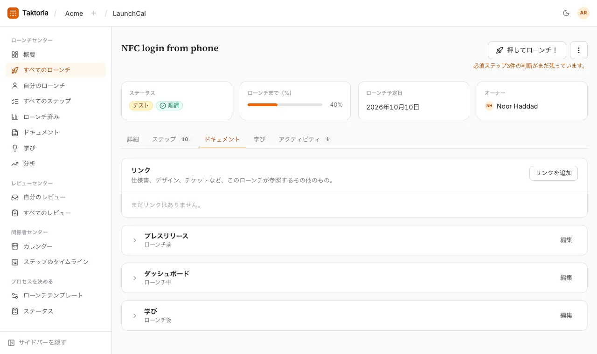Click the page title NFC login from phone
Image resolution: width=597 pixels, height=354 pixels.
[x=170, y=48]
